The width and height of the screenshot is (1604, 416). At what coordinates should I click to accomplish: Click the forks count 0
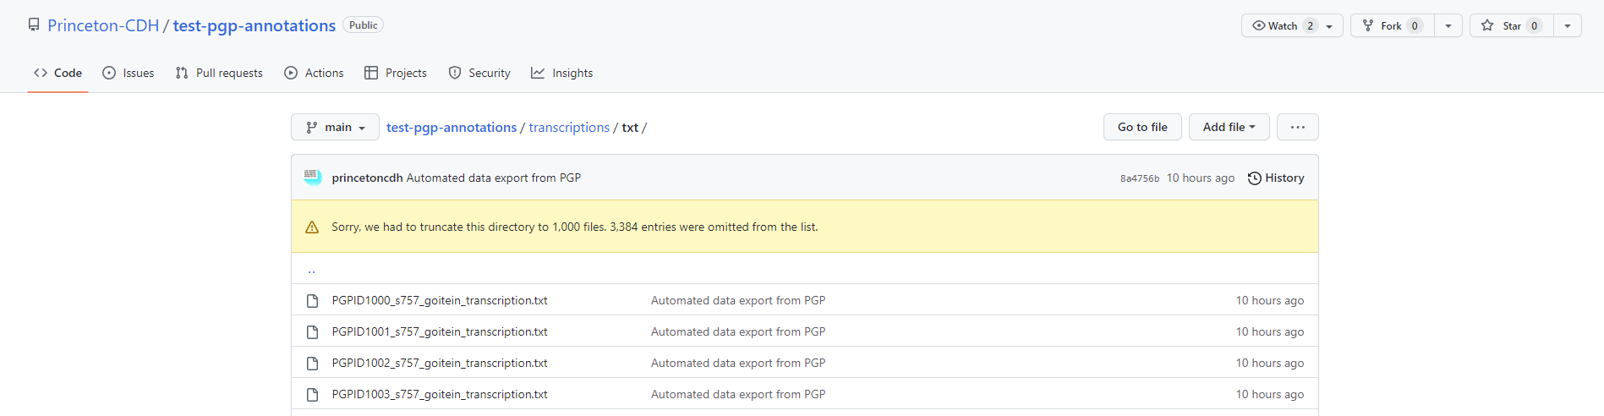(x=1415, y=25)
